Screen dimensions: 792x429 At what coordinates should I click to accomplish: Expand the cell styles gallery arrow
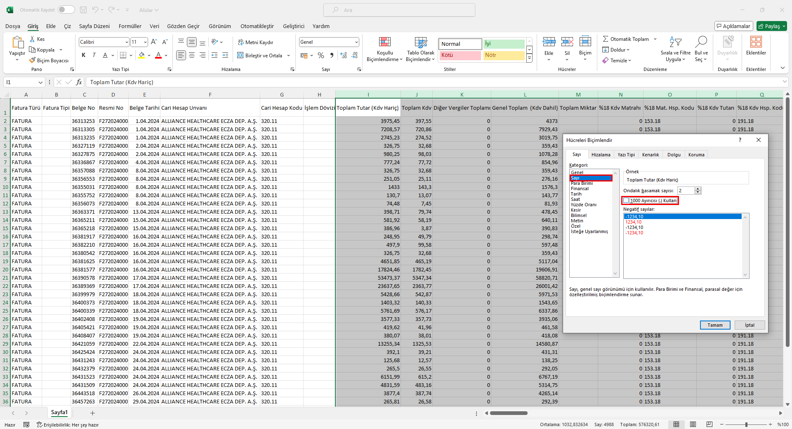coord(530,59)
